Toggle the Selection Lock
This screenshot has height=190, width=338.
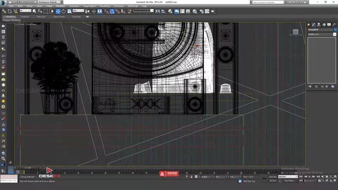point(191,177)
